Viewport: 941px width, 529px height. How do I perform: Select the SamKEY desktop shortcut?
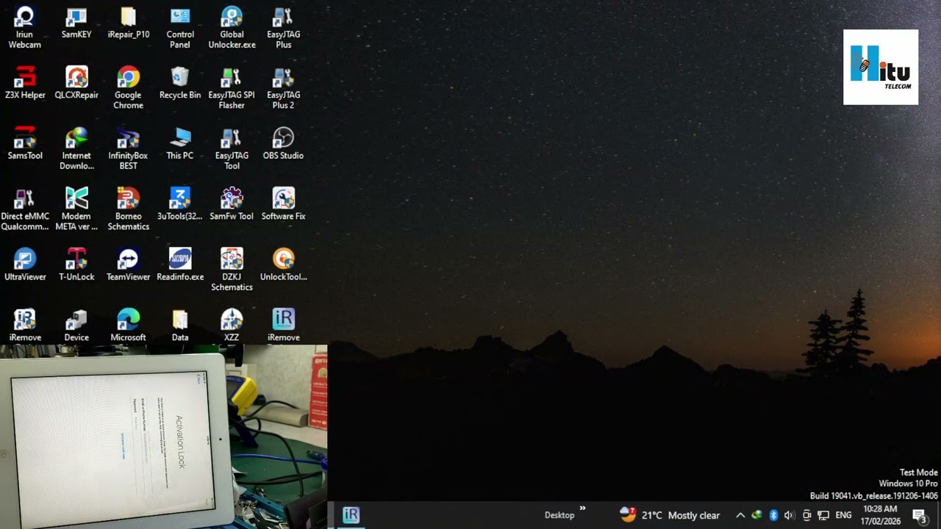[76, 23]
